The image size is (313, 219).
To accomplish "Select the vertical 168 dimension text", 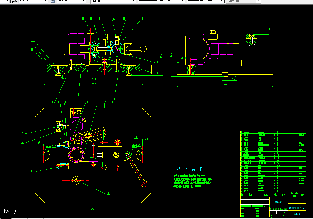I will [171, 55].
